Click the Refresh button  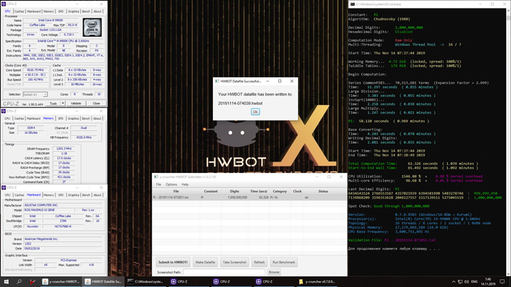tap(260, 262)
